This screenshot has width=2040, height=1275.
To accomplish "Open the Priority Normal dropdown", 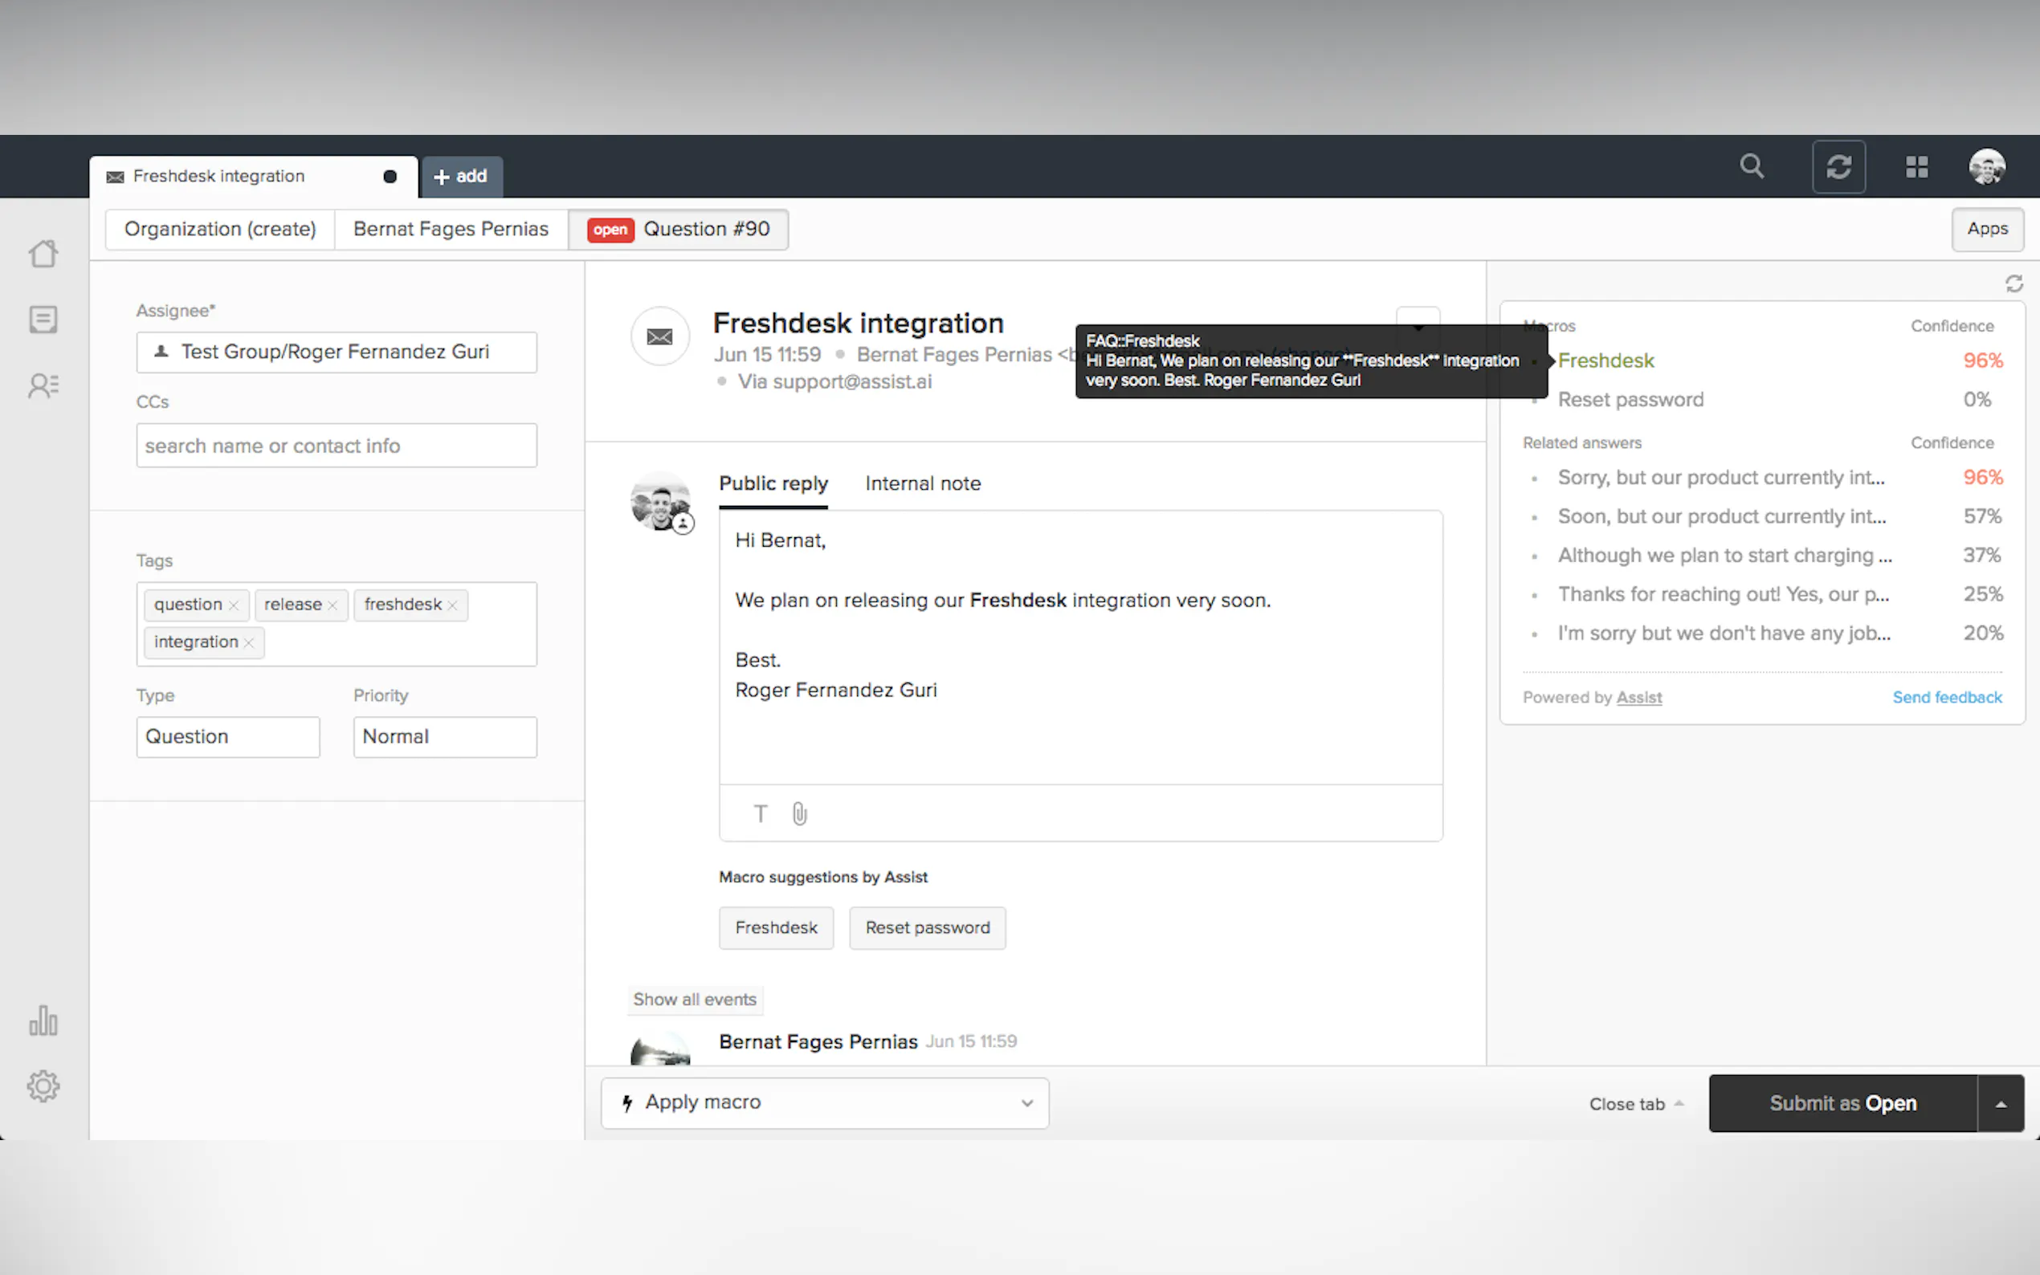I will [x=444, y=736].
